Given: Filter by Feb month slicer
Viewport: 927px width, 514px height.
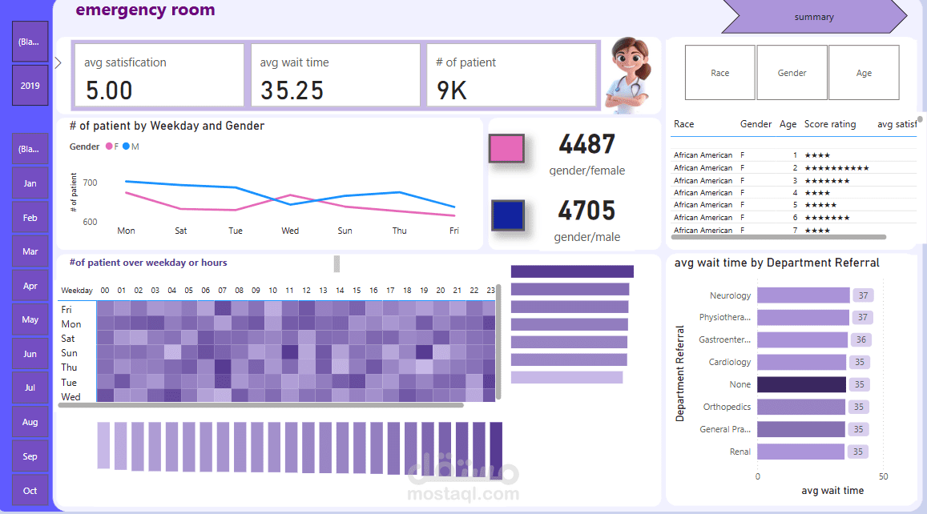Looking at the screenshot, I should pos(30,218).
